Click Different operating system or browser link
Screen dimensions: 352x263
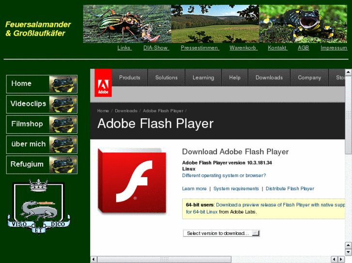click(224, 176)
